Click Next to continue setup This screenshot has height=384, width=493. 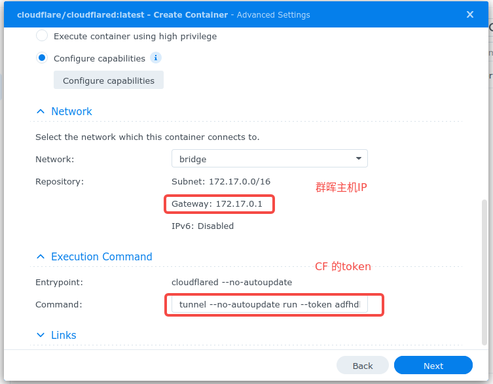coord(433,366)
